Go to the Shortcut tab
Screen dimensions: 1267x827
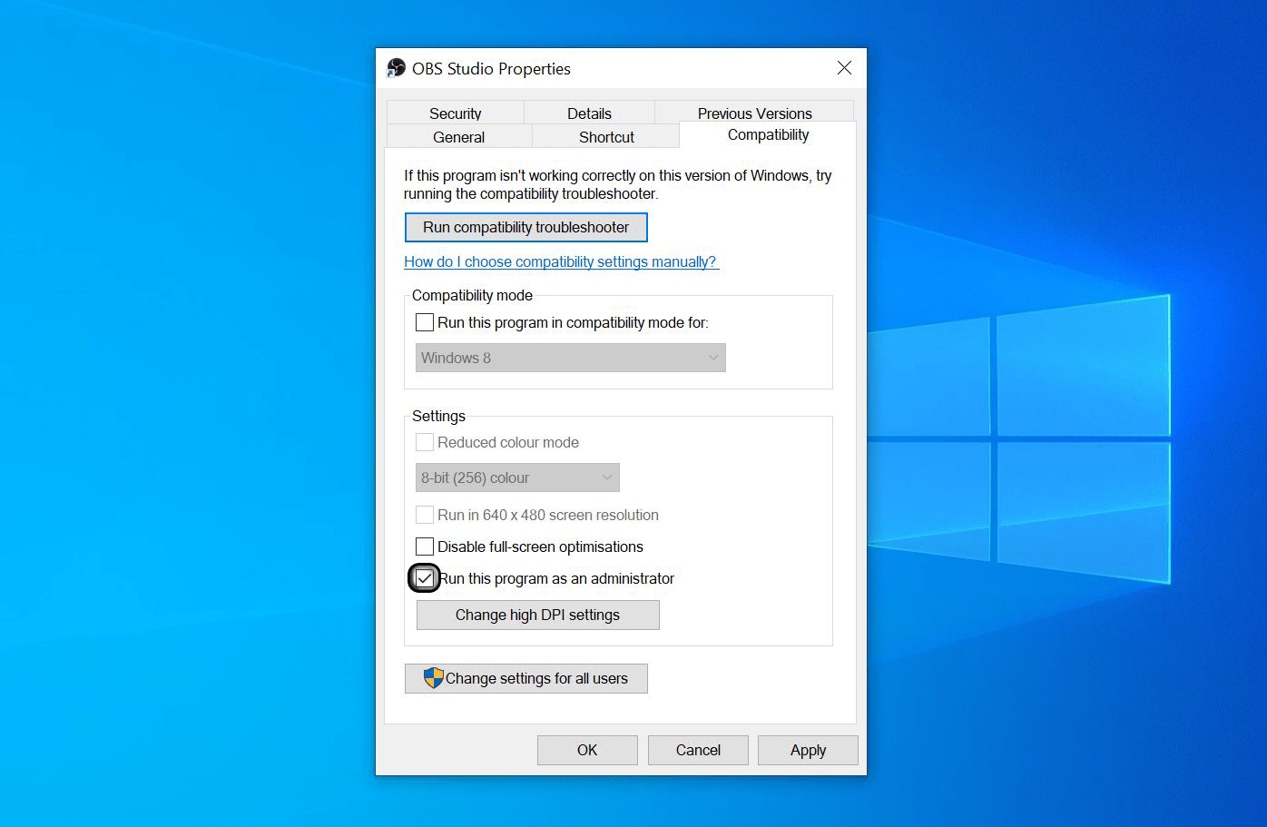click(606, 136)
